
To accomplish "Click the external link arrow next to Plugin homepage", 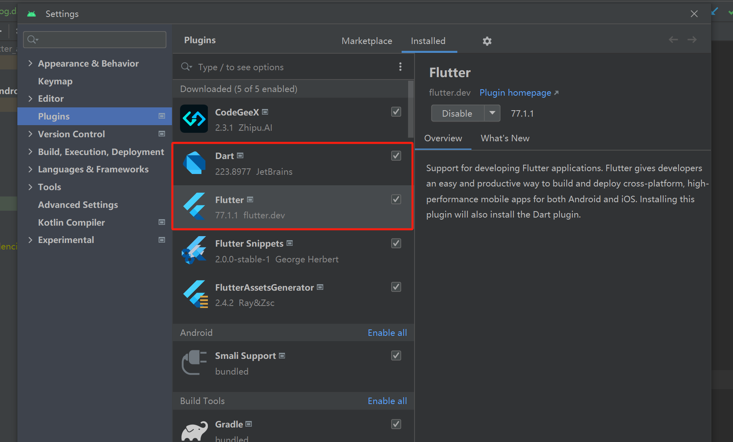I will 556,93.
